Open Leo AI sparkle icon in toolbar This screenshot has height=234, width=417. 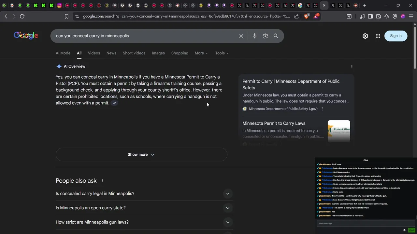point(387,16)
